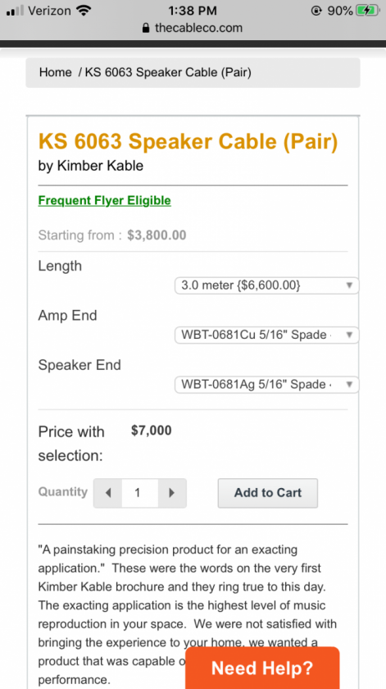Screen dimensions: 386x689
Task: Focus the quantity input field showing 1
Action: pyautogui.click(x=139, y=493)
